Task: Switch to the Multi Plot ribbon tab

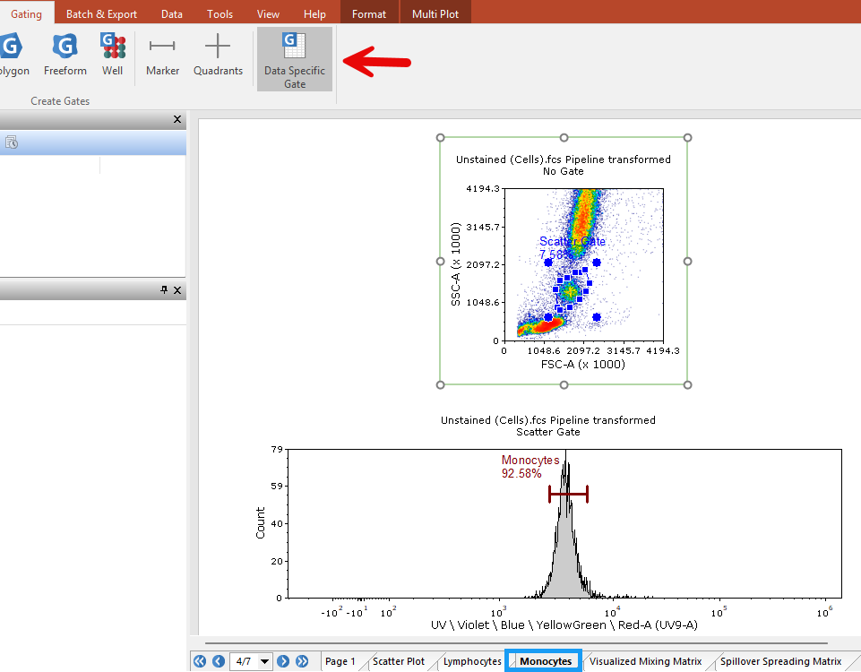Action: tap(435, 14)
